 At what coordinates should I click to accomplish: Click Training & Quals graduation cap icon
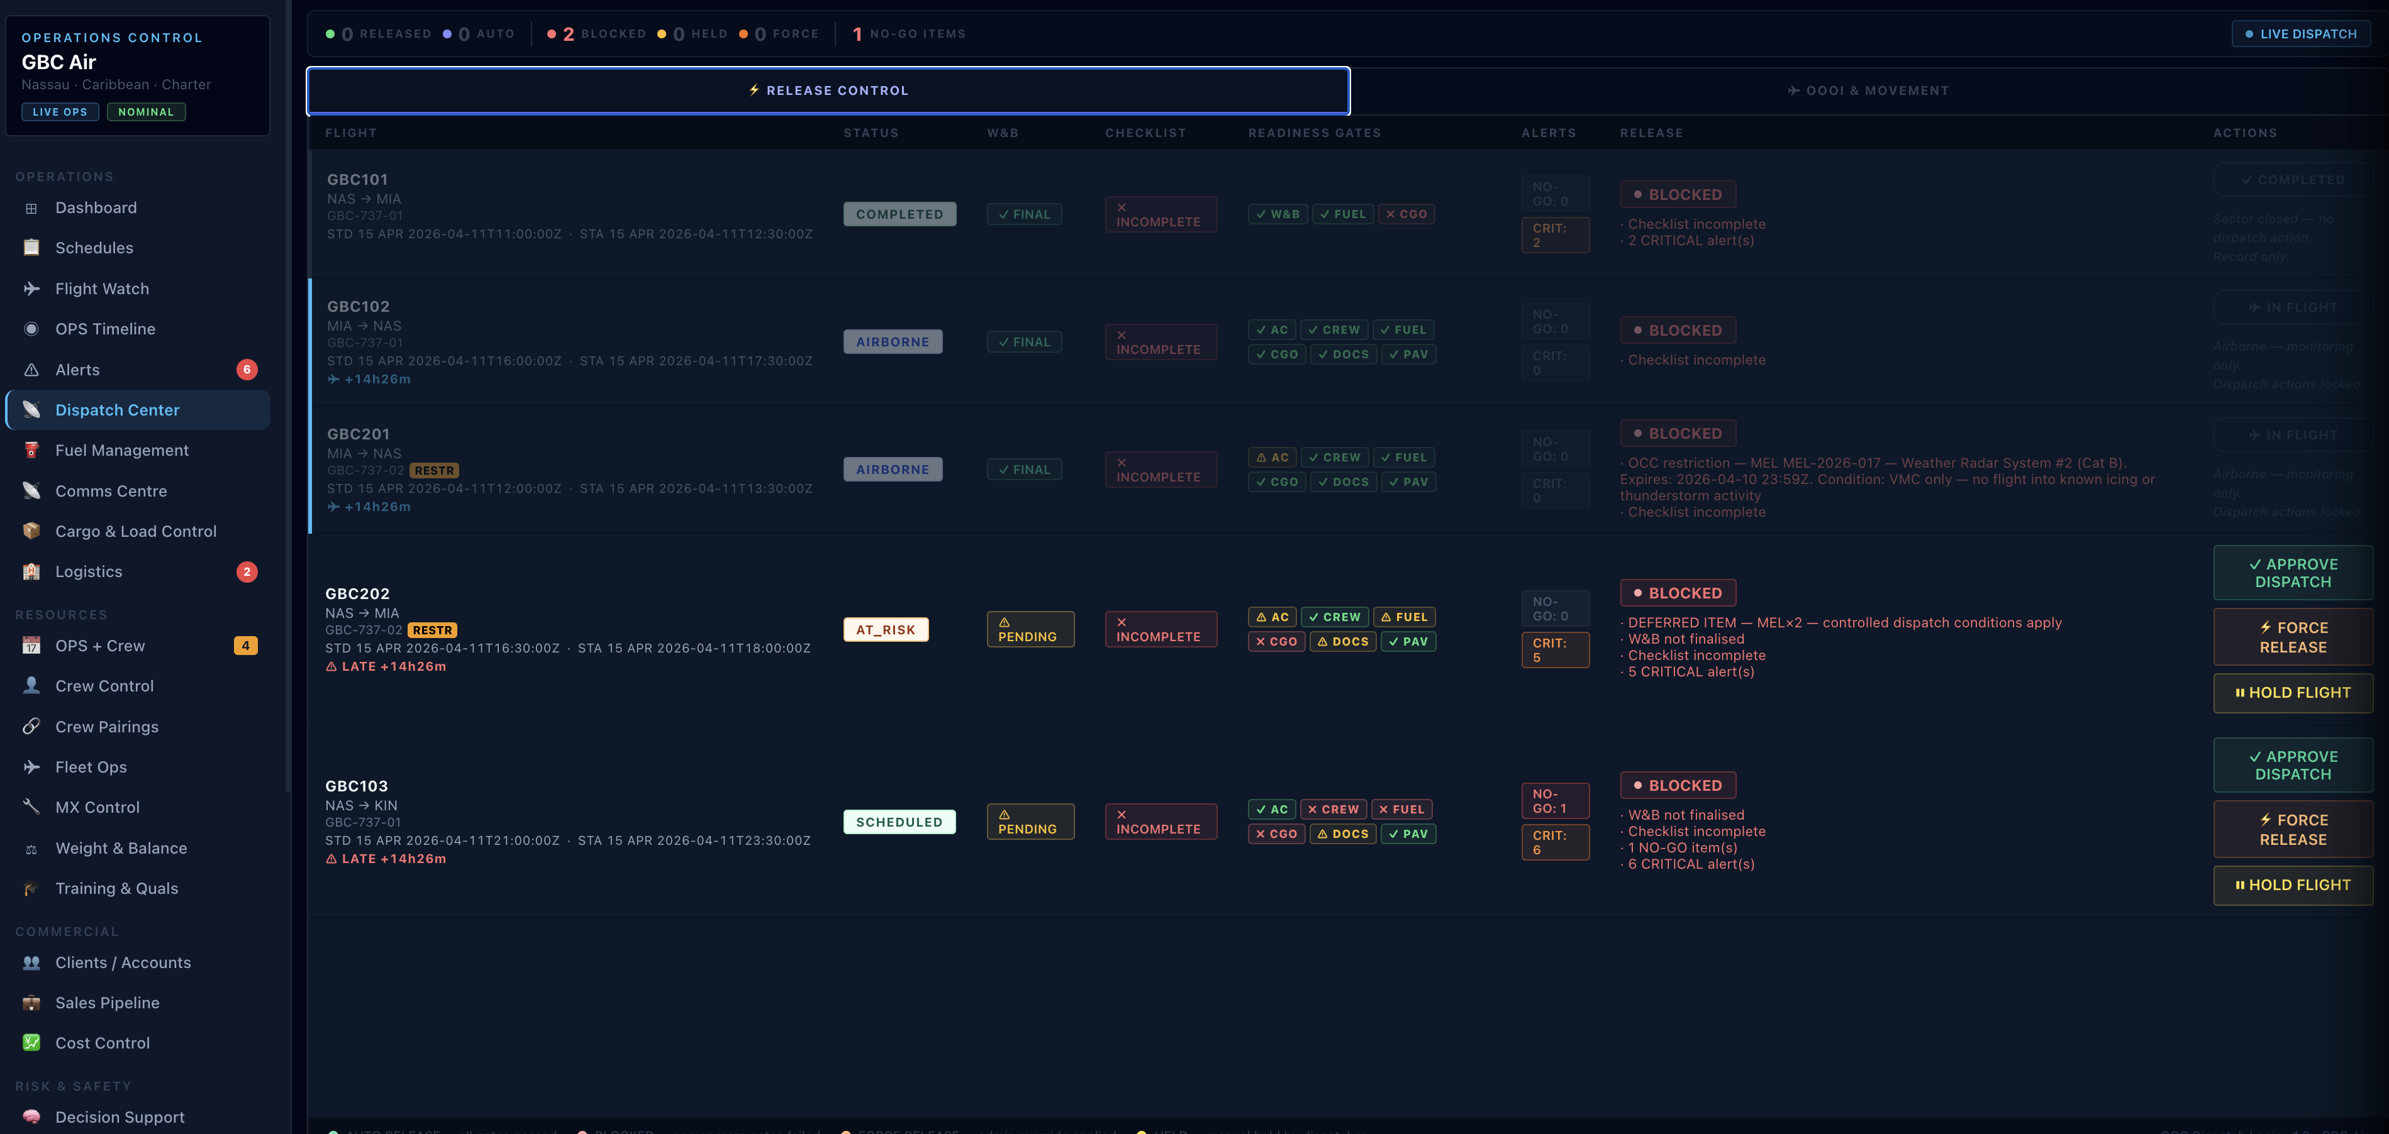pyautogui.click(x=31, y=888)
